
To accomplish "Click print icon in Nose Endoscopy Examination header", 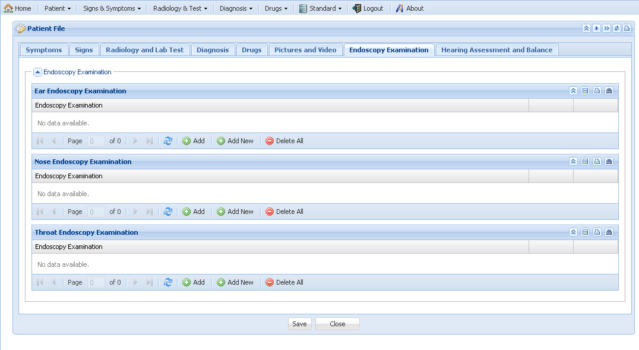I will click(x=597, y=161).
